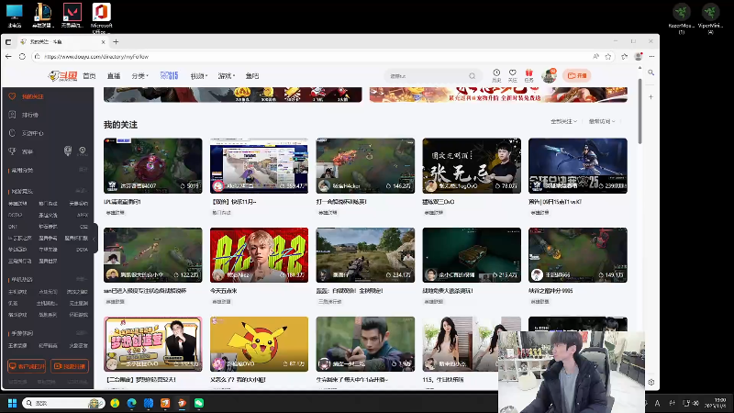This screenshot has height=413, width=734.
Task: Open browser three-dot settings menu
Action: click(651, 57)
